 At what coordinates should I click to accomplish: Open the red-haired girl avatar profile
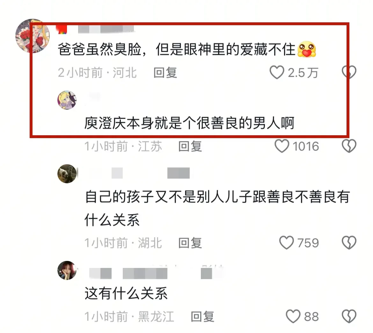click(x=67, y=270)
